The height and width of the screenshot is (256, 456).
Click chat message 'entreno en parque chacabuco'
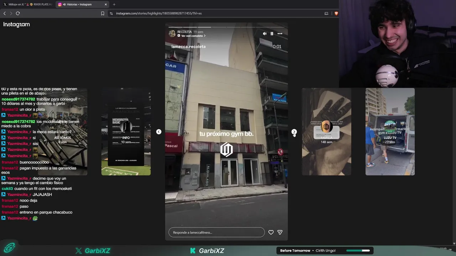46,212
